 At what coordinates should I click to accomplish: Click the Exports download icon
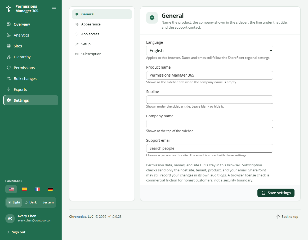9,89
